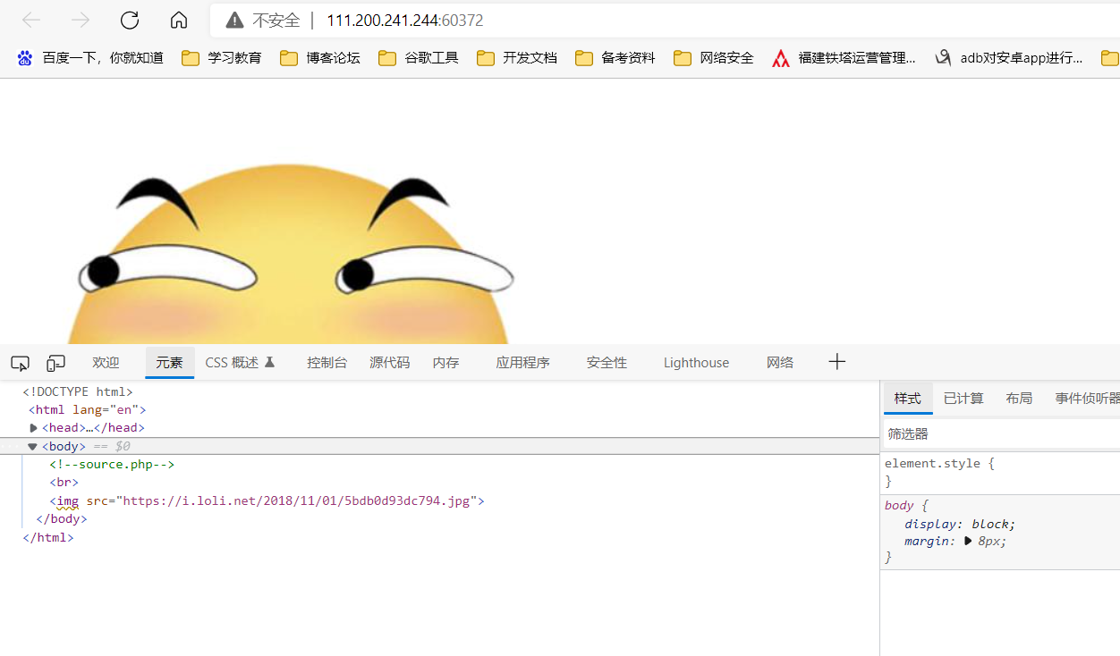Collapse the body element node
Viewport: 1120px width, 656px height.
32,446
